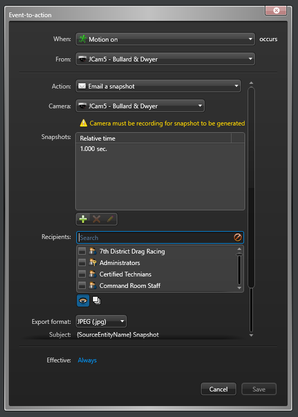Check the 7th District Drag Racing checkbox
The width and height of the screenshot is (298, 417).
pyautogui.click(x=82, y=251)
